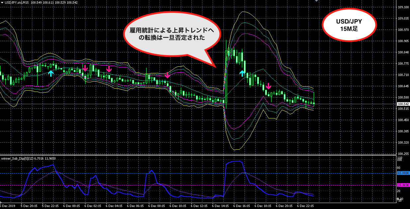The height and width of the screenshot is (209, 410).
Task: Click the 6 Dec 02:15 time label
Action: (93, 206)
